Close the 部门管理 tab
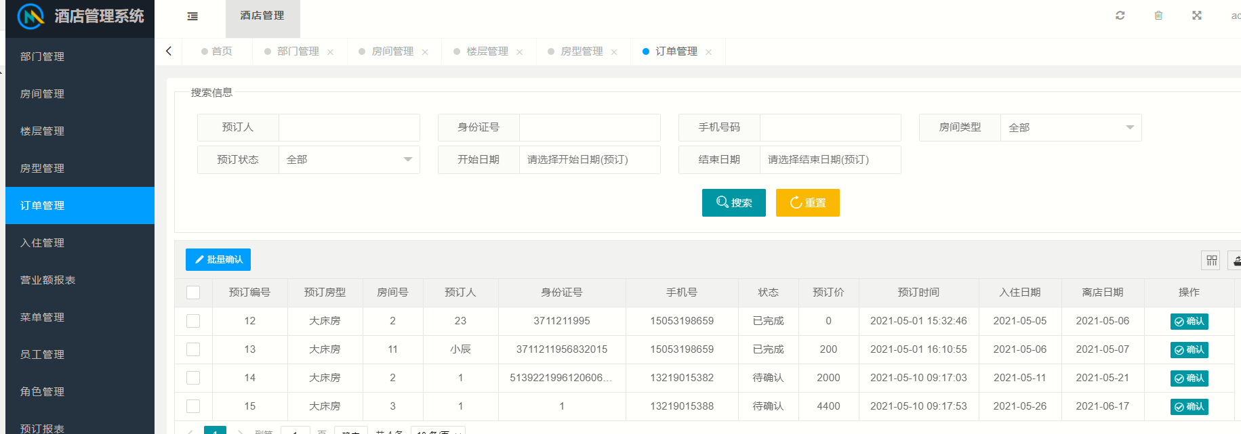1241x434 pixels. (330, 52)
